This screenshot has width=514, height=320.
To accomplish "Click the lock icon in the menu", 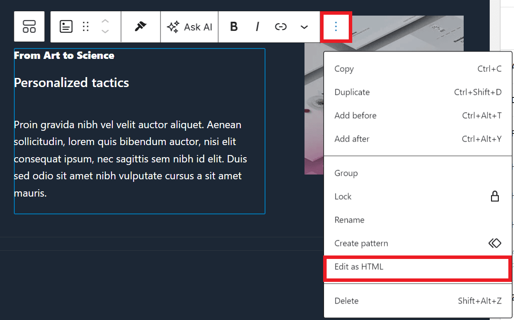I will (x=494, y=197).
